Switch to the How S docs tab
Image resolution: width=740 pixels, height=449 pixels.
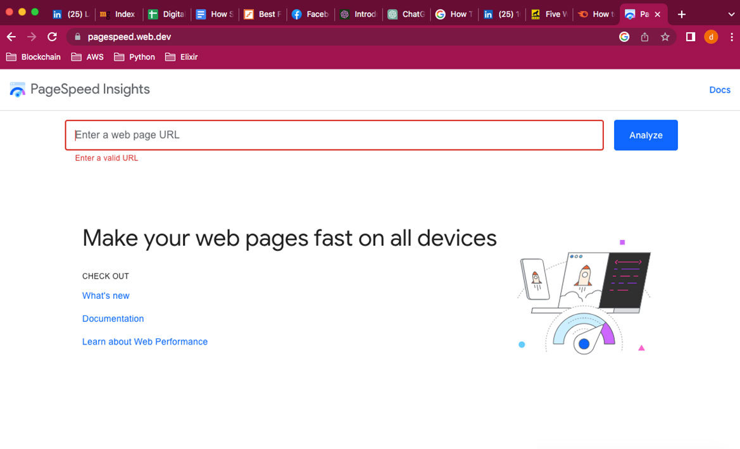(214, 15)
